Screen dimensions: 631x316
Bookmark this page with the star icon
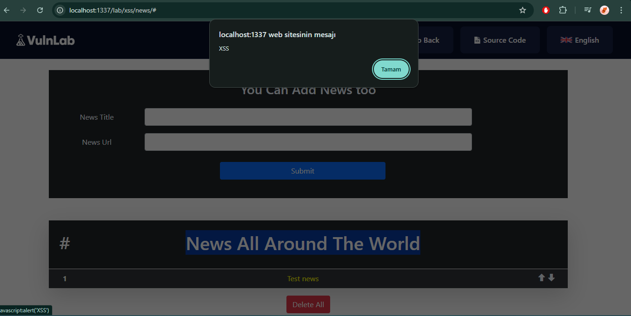click(x=522, y=10)
